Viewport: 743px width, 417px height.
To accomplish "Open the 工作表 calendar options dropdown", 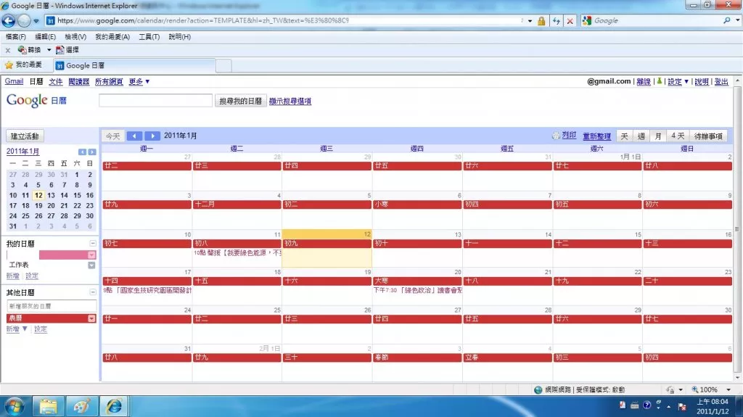I will tap(91, 265).
